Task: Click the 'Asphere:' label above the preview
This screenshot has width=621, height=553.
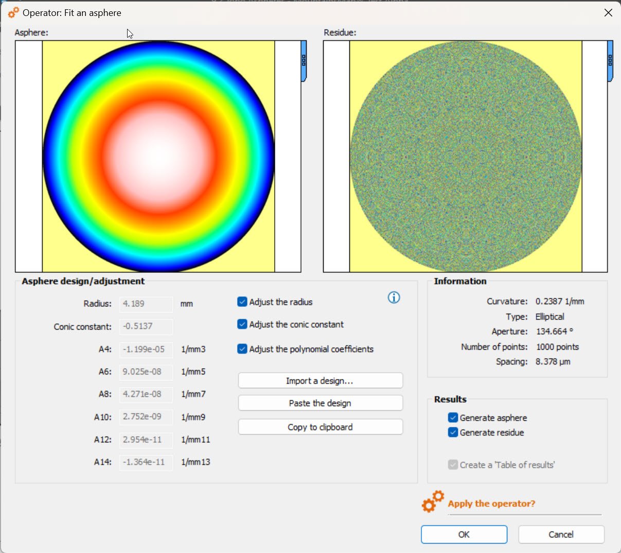Action: click(x=31, y=32)
